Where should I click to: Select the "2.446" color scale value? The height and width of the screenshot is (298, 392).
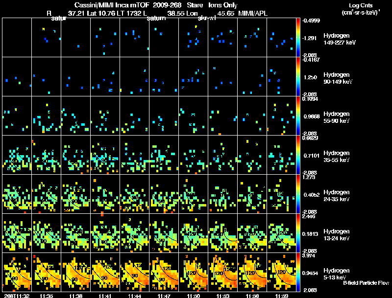309,216
